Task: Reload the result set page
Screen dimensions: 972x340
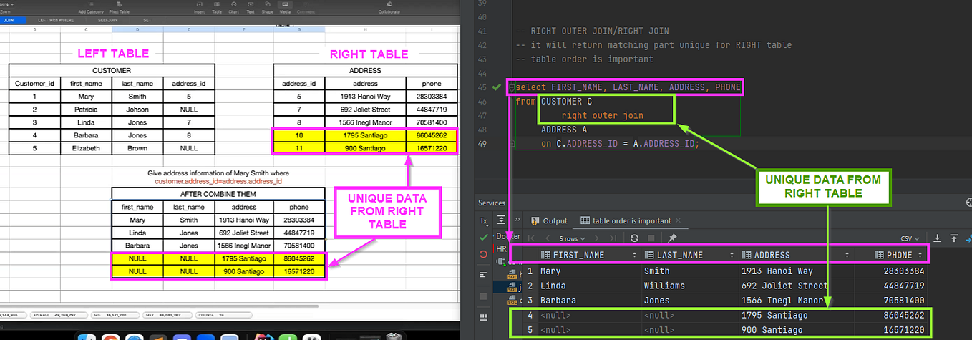Action: 634,238
